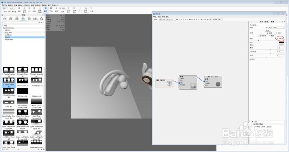This screenshot has height=152, width=289.
Task: Select the Environments root tree item
Action: click(x=8, y=28)
